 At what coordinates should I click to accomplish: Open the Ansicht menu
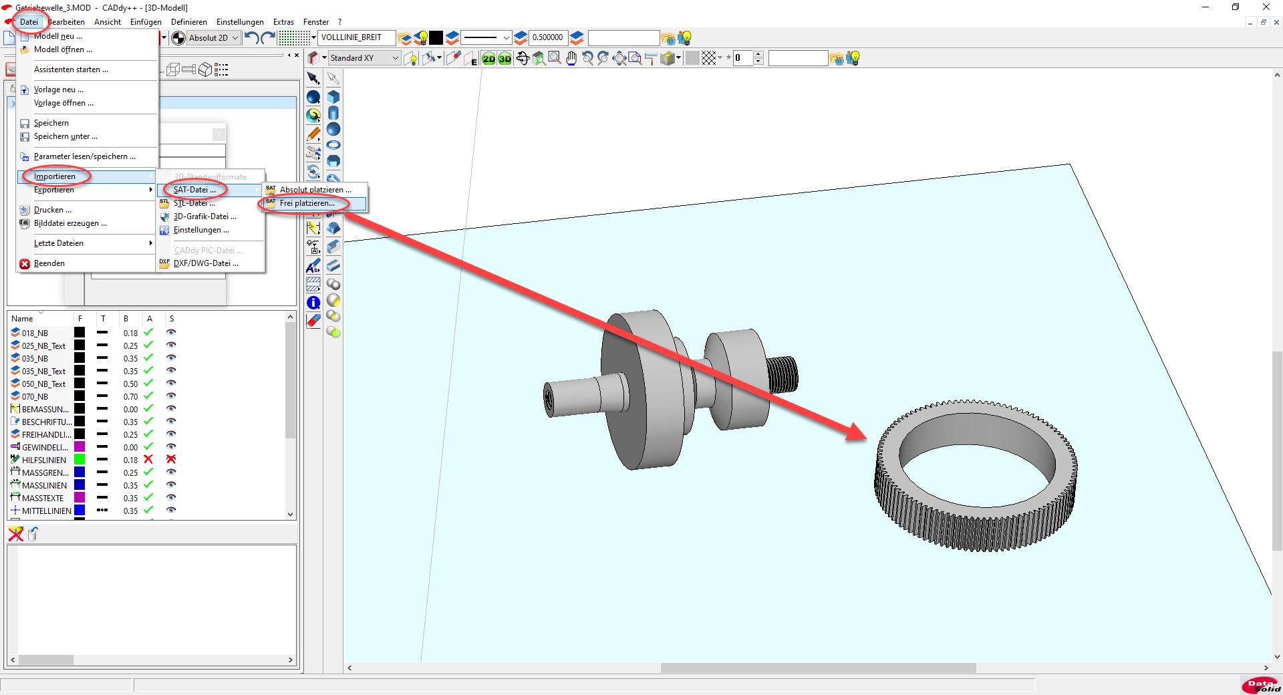pyautogui.click(x=108, y=22)
